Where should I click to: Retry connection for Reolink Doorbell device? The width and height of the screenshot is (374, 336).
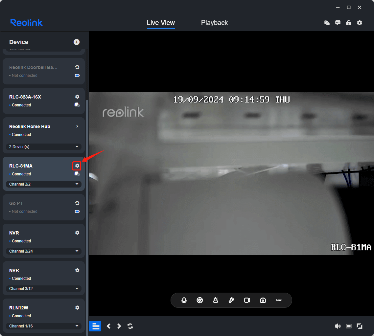click(77, 67)
